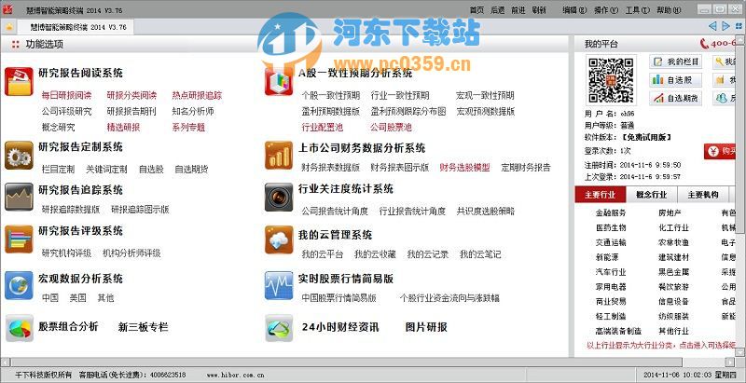
Task: Click the blue grid icon beside tab arrows
Action: [x=739, y=26]
